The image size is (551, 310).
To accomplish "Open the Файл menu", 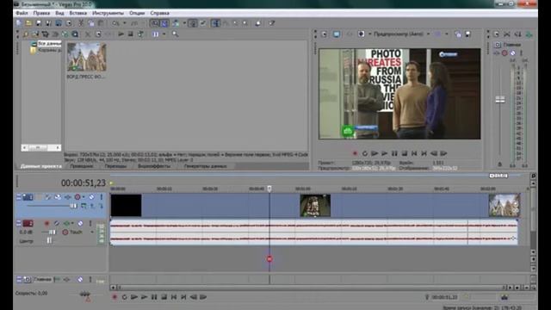I will click(22, 13).
